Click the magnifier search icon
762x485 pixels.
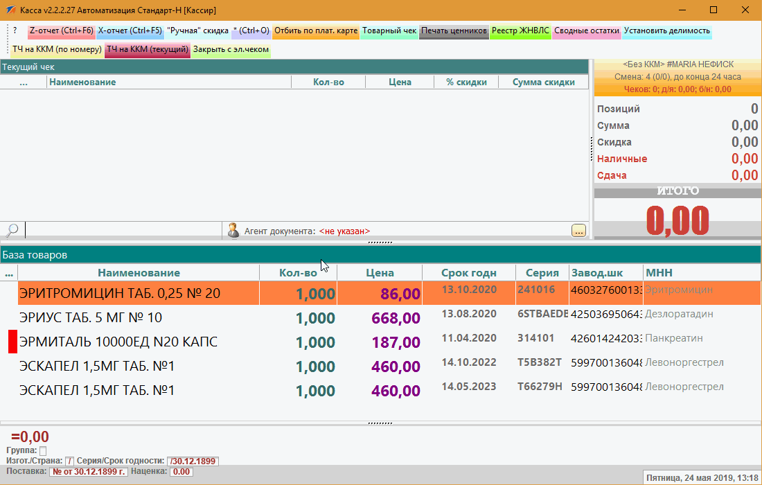12,230
